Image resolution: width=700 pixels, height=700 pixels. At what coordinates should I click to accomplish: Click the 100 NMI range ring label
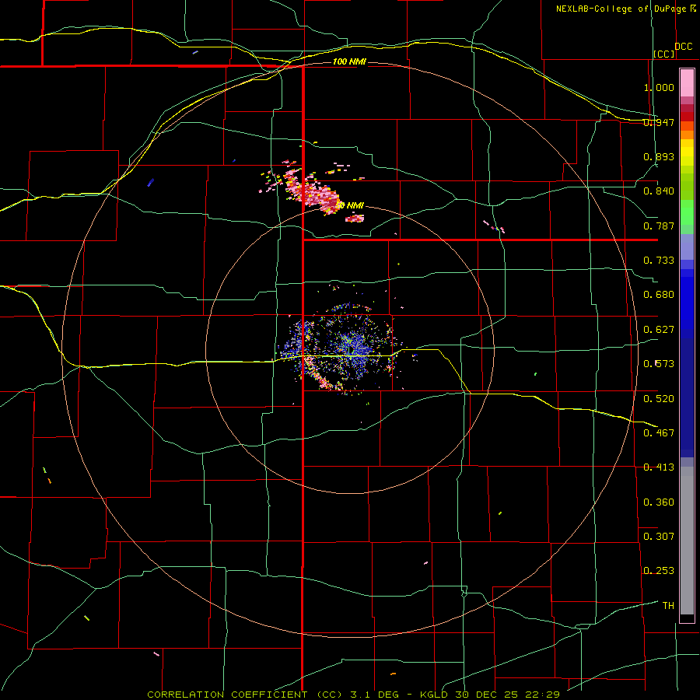tap(349, 61)
